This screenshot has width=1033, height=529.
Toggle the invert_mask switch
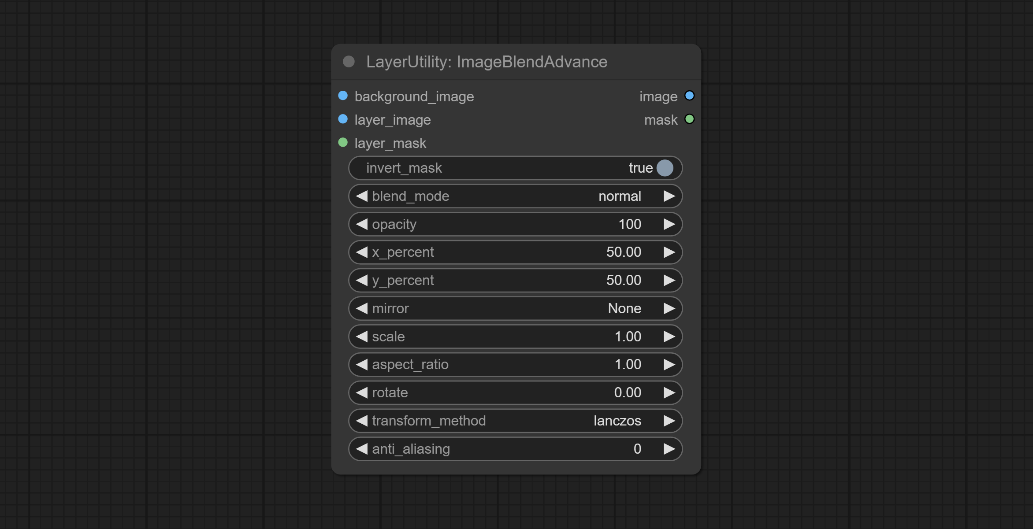click(x=665, y=168)
